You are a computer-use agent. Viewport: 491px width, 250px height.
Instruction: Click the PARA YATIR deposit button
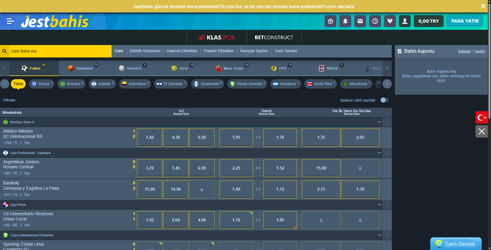pyautogui.click(x=465, y=21)
